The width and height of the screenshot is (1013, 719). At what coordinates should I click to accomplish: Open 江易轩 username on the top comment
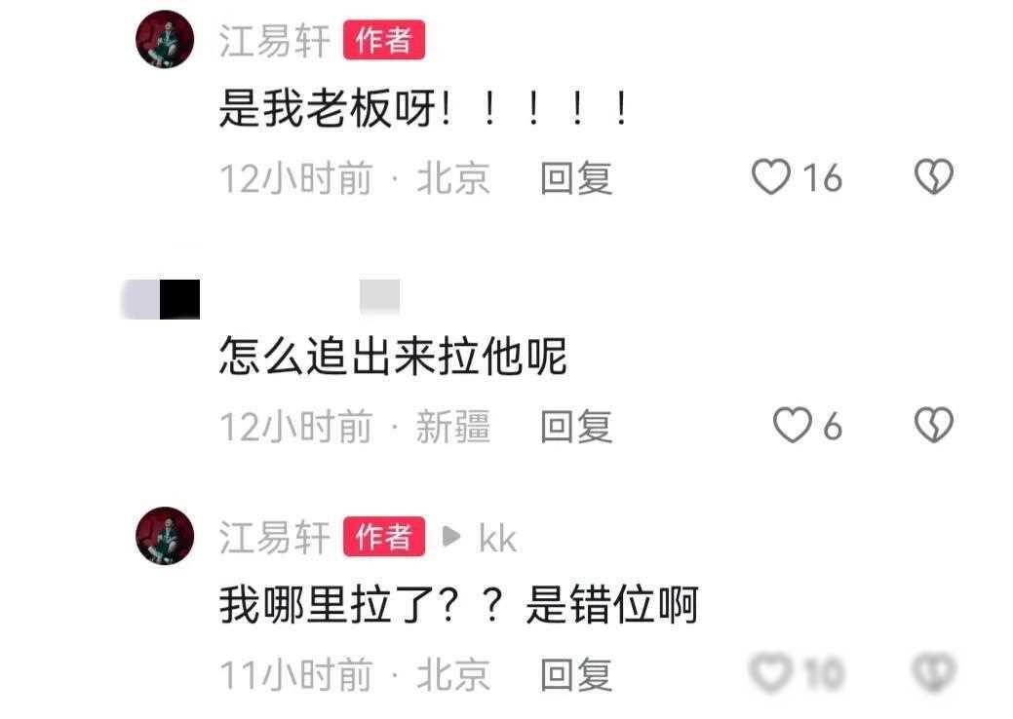275,41
